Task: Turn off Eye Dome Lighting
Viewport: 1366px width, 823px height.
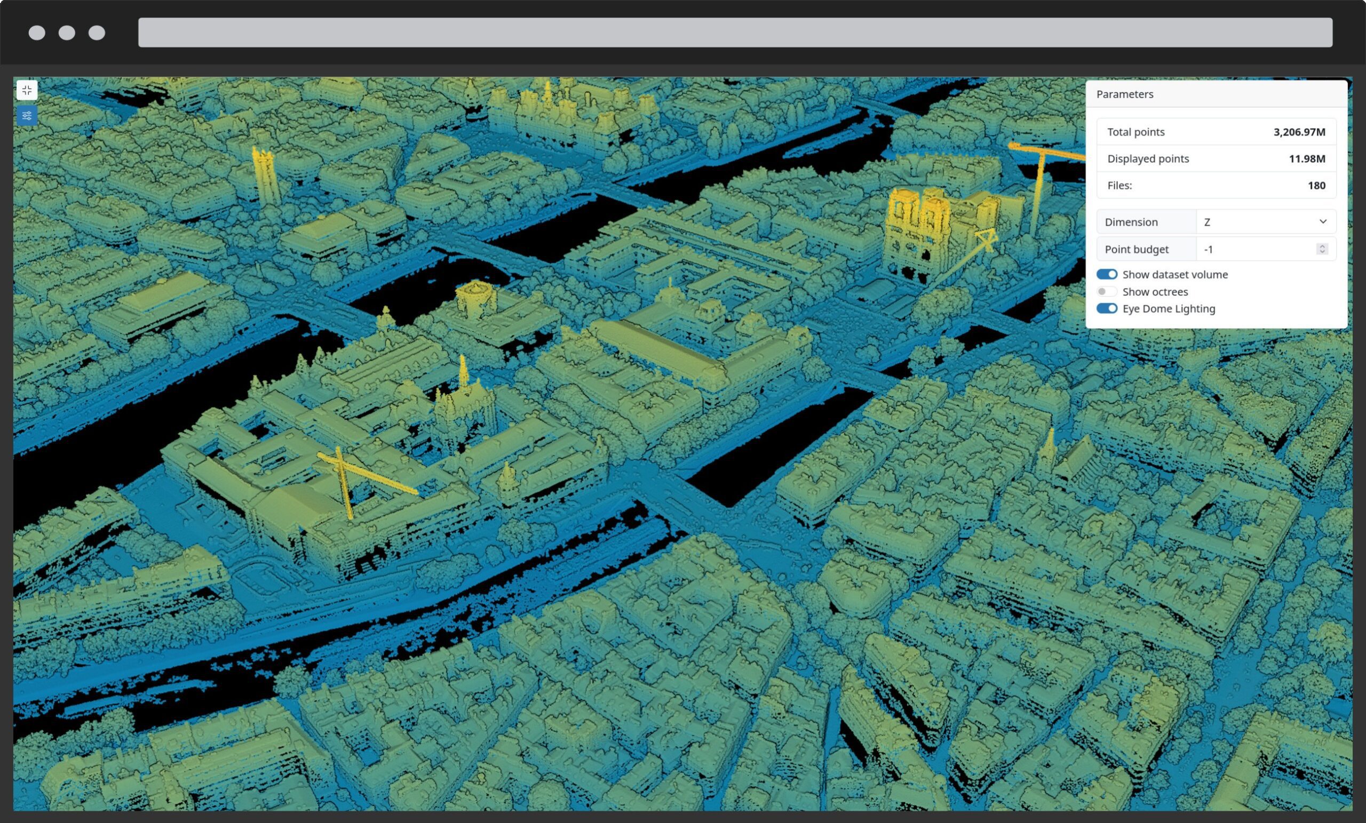Action: pos(1107,309)
